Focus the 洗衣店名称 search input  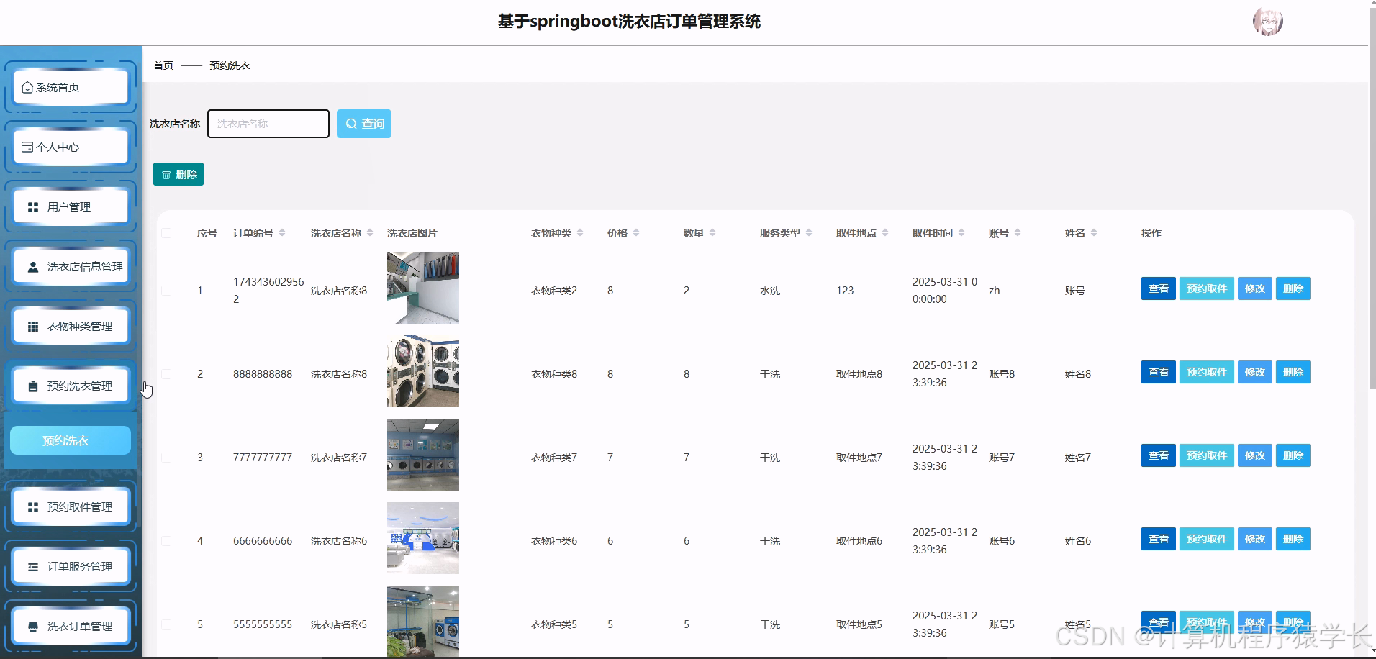tap(268, 124)
